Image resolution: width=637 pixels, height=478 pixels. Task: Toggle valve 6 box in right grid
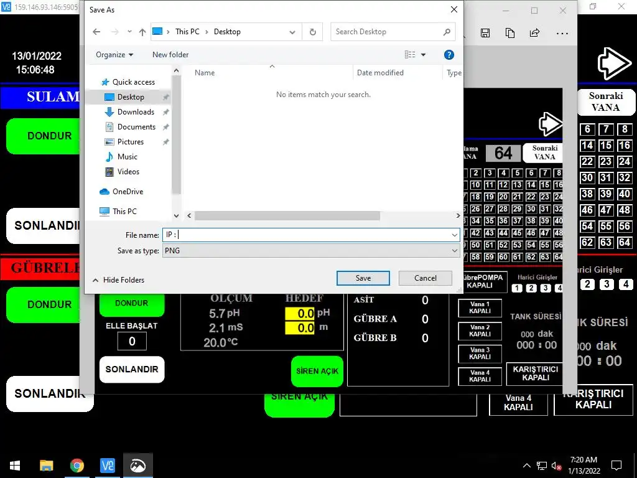[587, 129]
